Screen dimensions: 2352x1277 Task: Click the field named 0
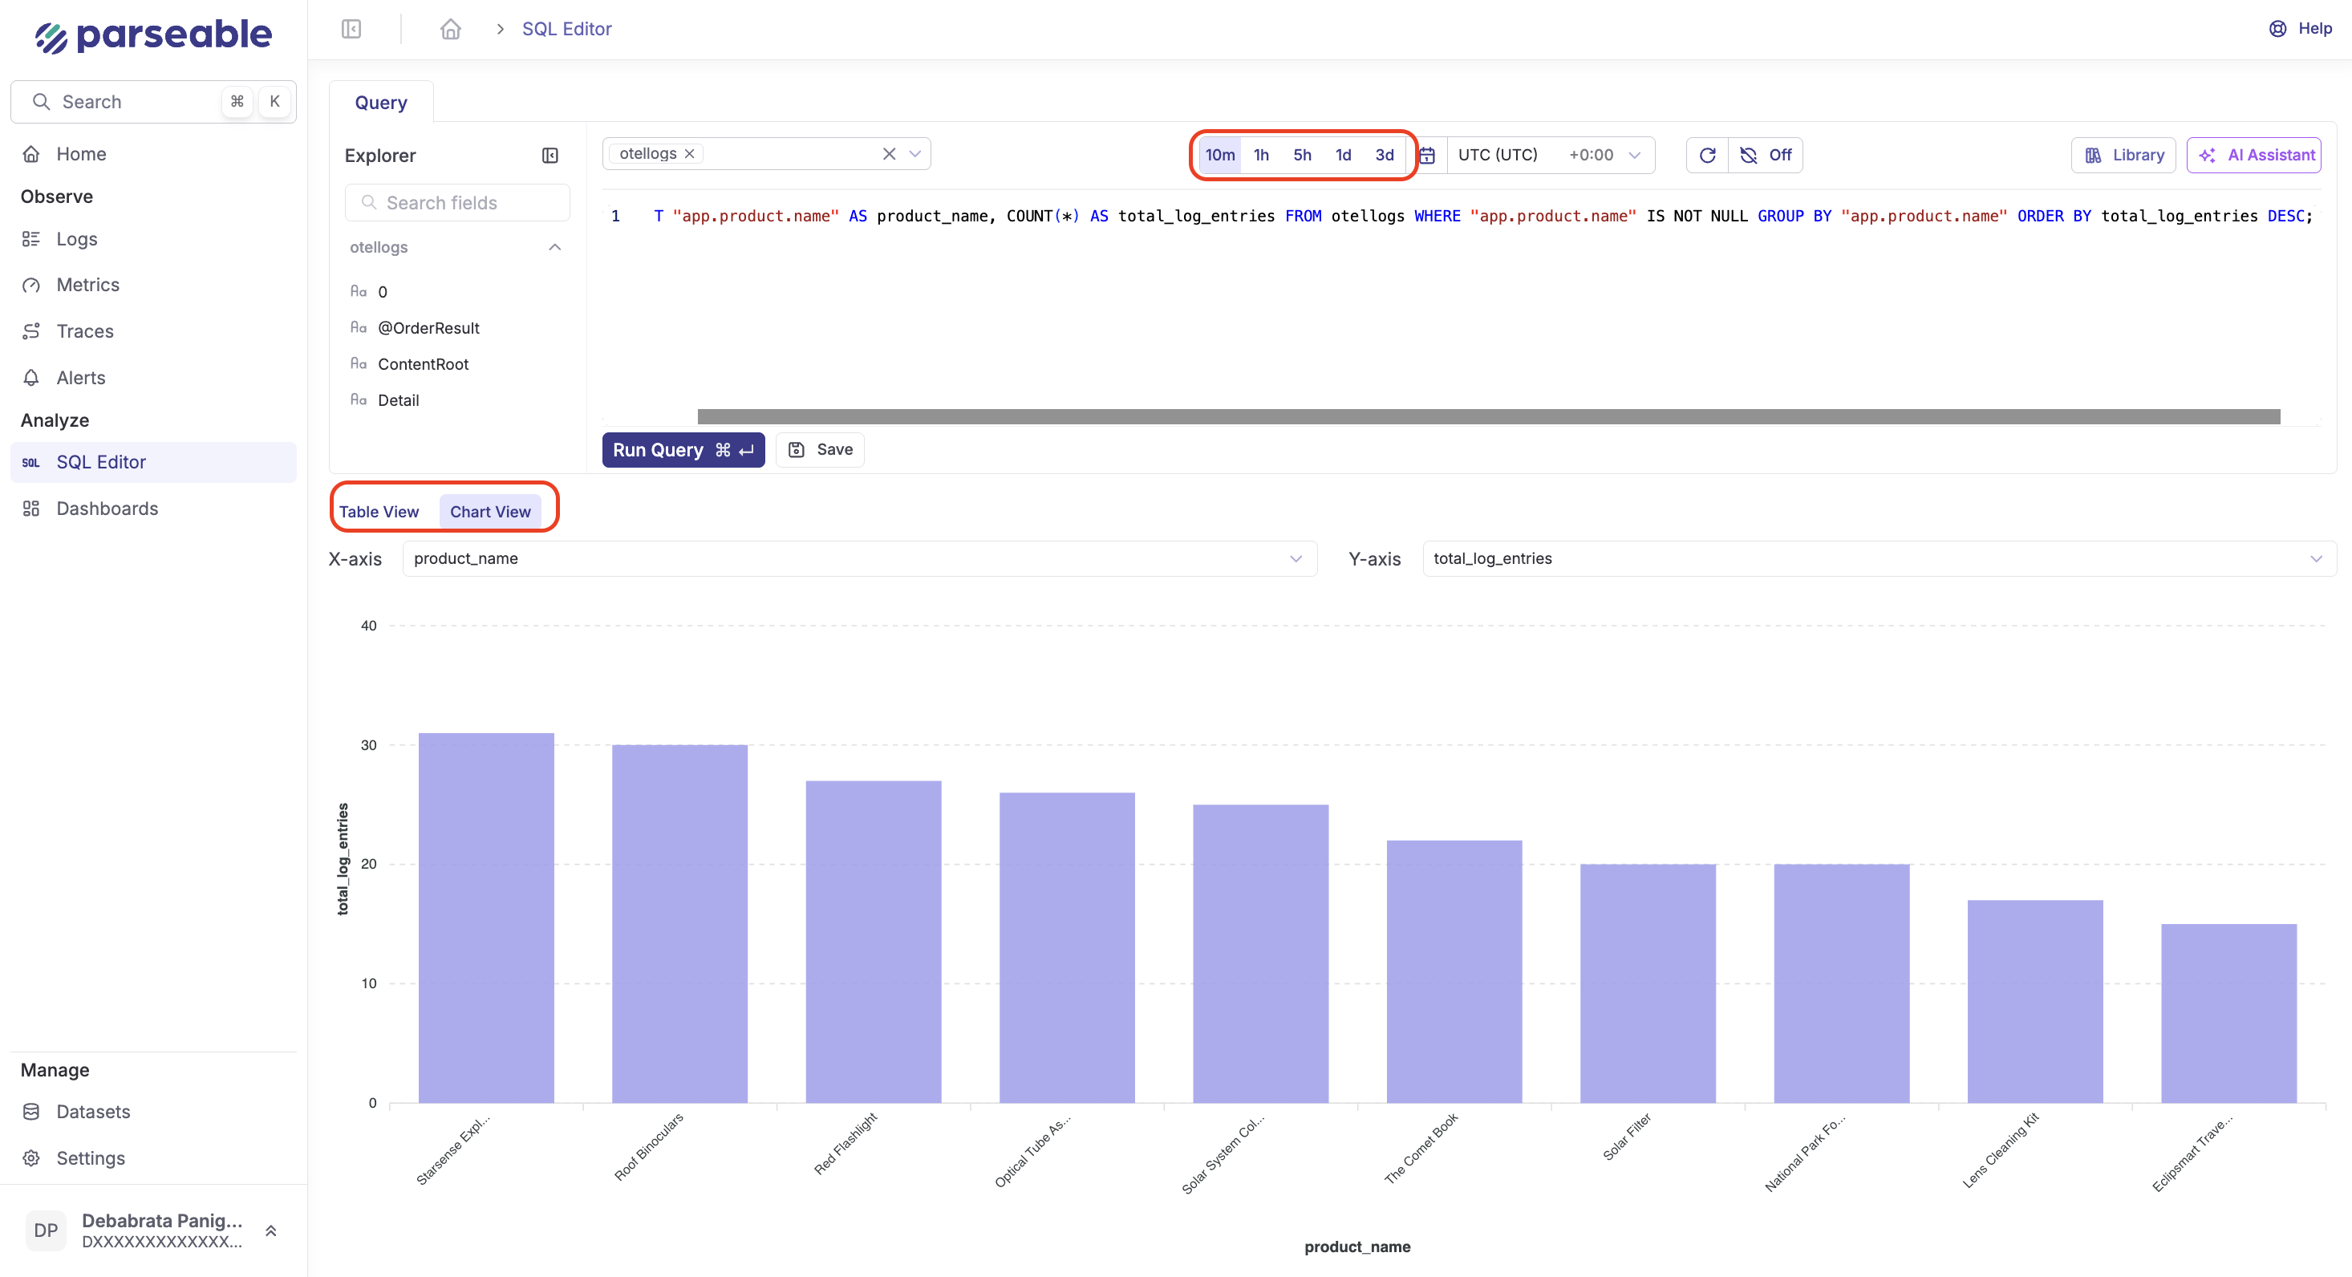[x=382, y=292]
